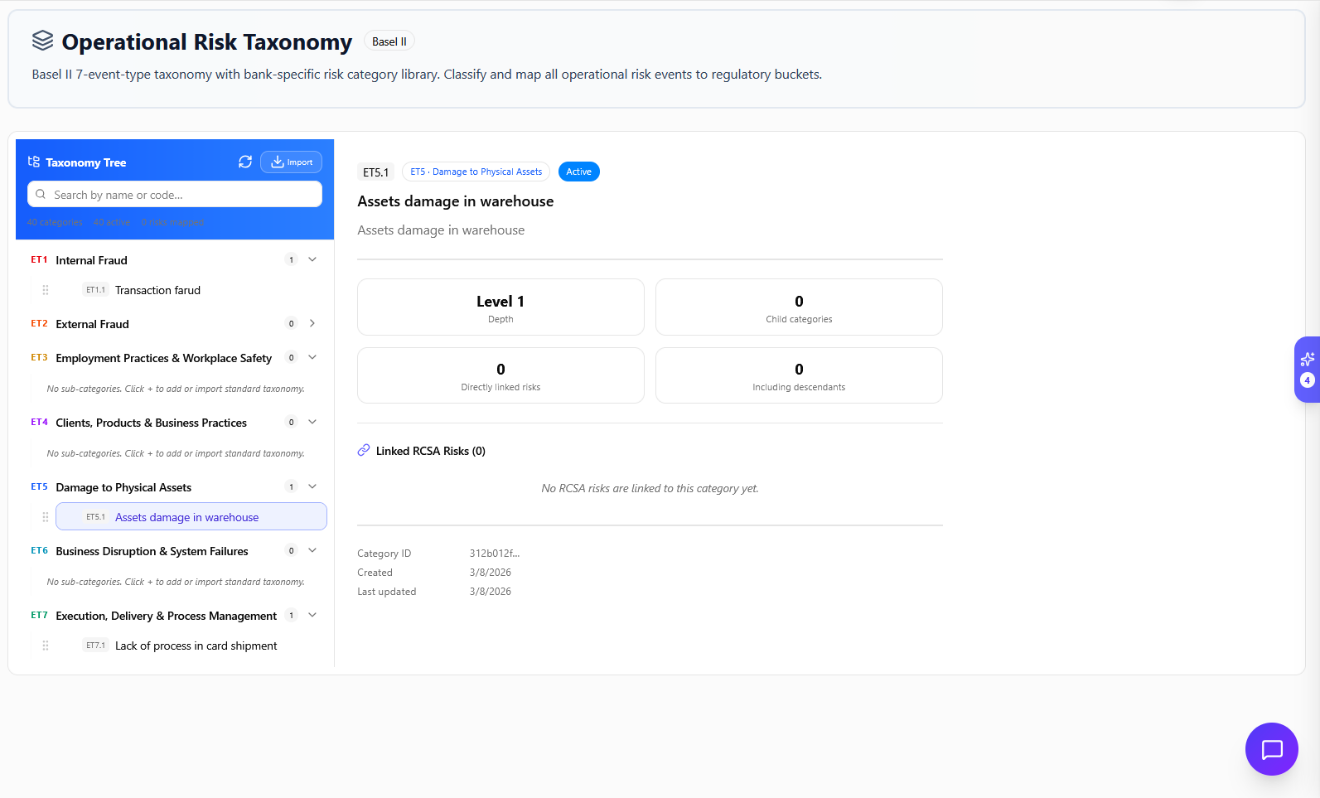Click the Import button
Screen dimensions: 1320x798
pos(291,162)
